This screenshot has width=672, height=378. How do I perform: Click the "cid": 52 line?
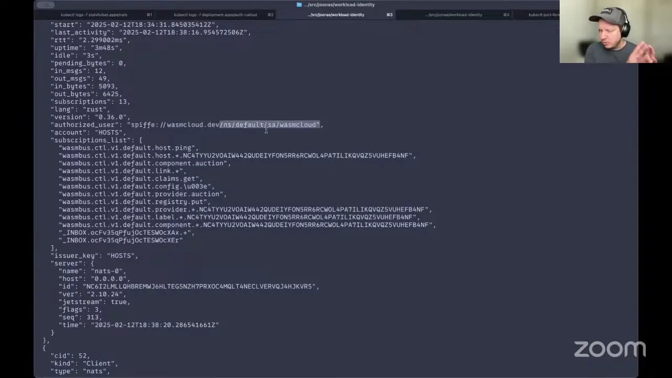pyautogui.click(x=70, y=356)
